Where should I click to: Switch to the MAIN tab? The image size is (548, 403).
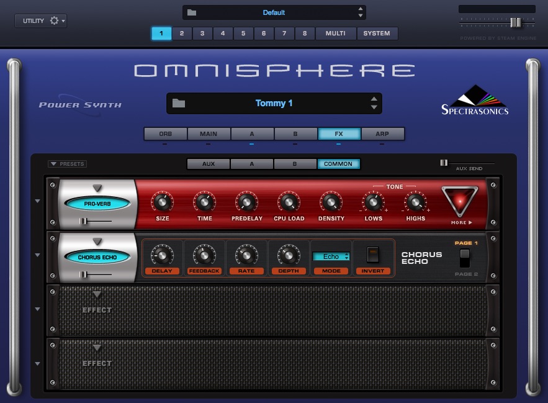[209, 134]
